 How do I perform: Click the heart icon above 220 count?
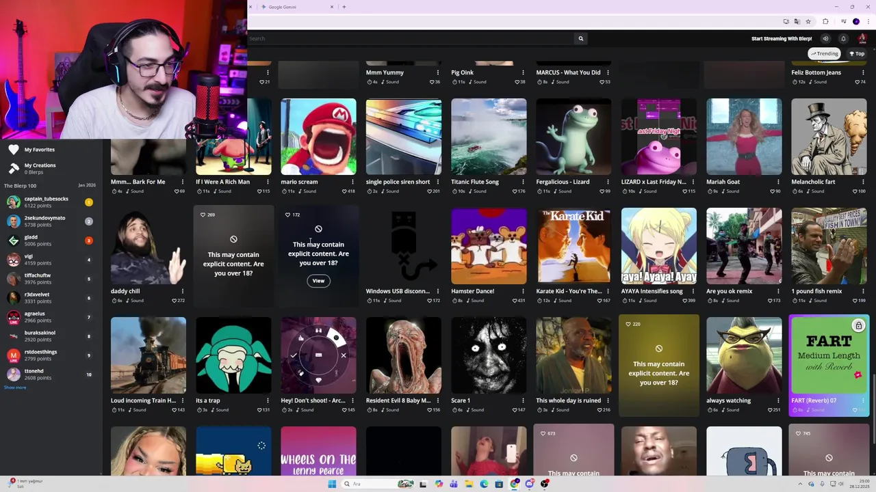pos(628,324)
